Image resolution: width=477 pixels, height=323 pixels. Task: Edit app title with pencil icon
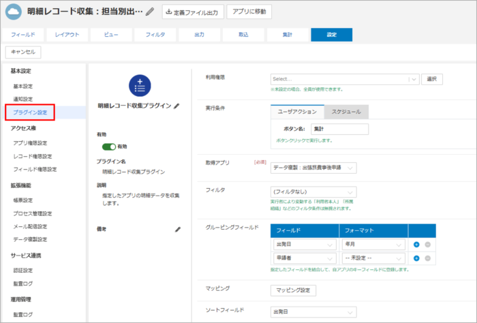(150, 12)
